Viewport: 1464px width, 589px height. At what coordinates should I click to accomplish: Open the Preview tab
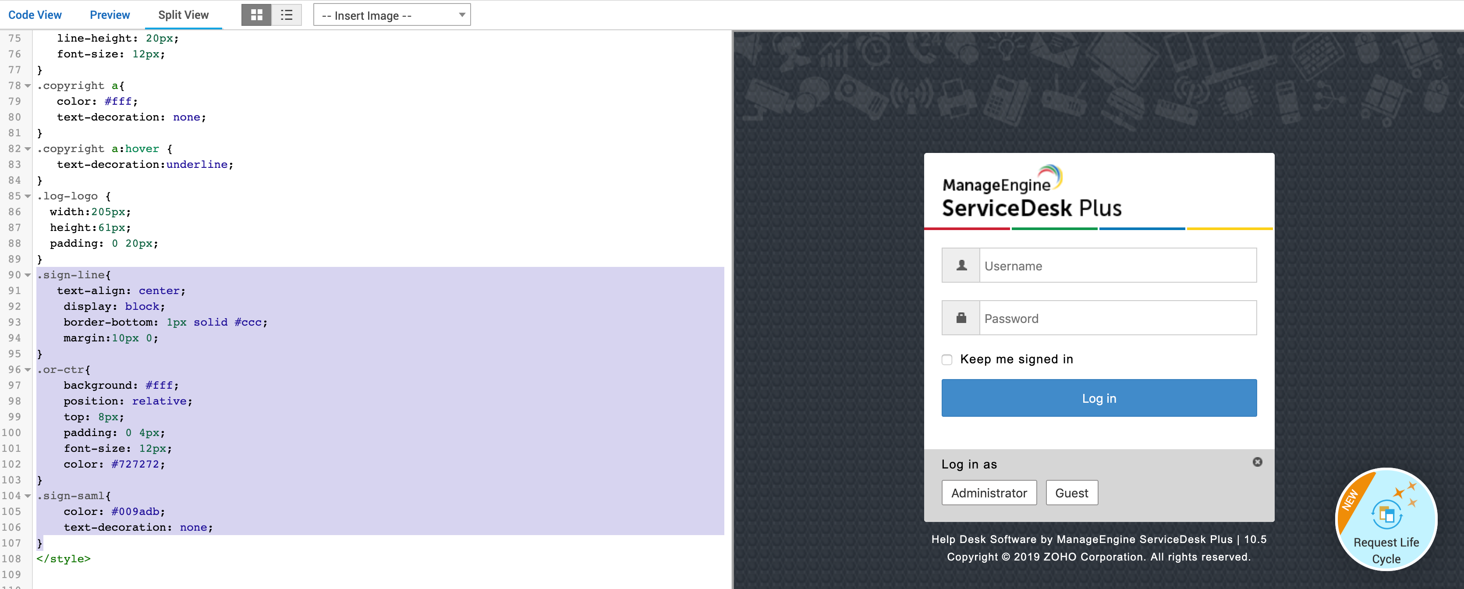click(110, 15)
